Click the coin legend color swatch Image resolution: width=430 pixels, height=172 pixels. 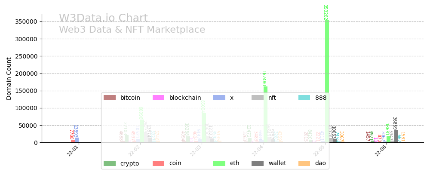tap(159, 163)
